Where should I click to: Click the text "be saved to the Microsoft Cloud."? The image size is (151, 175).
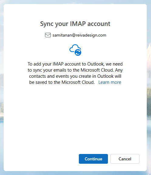[62, 82]
